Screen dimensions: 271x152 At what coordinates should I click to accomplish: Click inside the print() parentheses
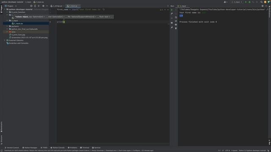pos(64,22)
